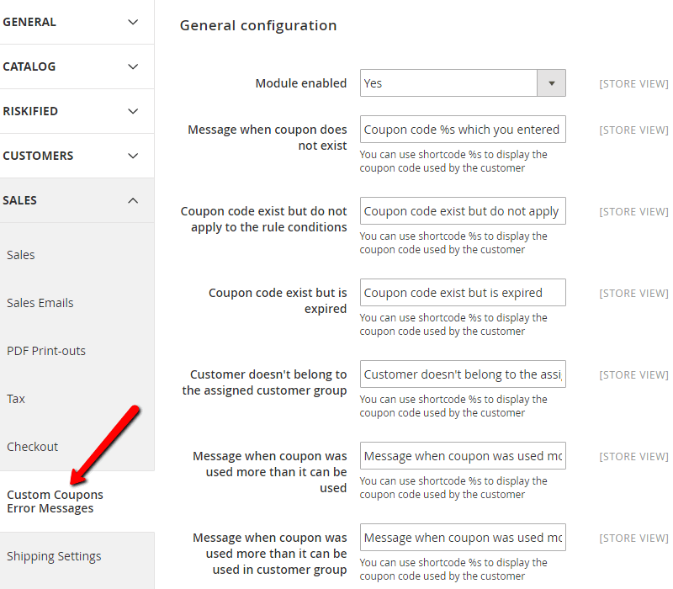This screenshot has height=589, width=673.
Task: Edit the rule conditions message field
Action: 463,211
